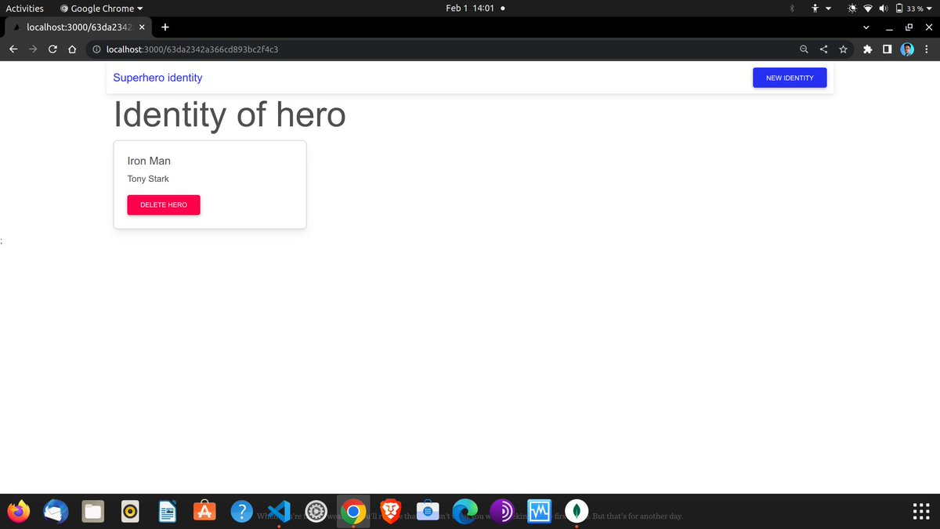Open Thunderbird mail from dock
Viewport: 940px width, 529px height.
coord(56,512)
